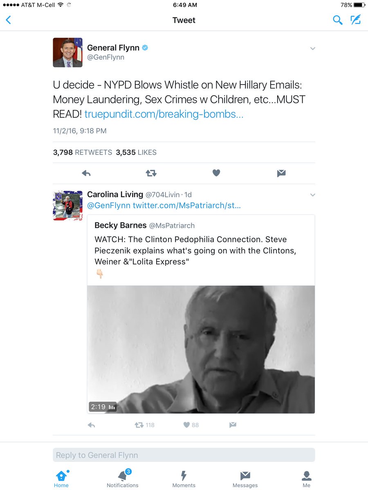Switch to the Moments tab

click(184, 479)
